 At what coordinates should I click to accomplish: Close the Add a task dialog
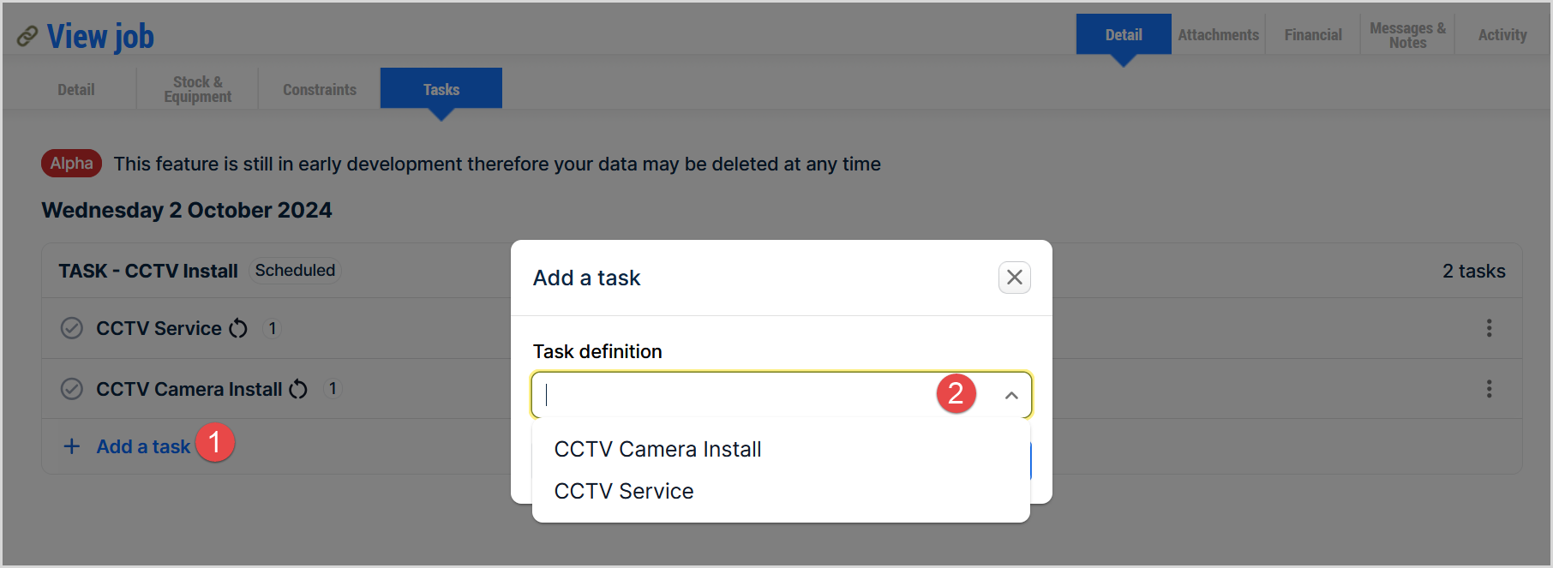1015,278
